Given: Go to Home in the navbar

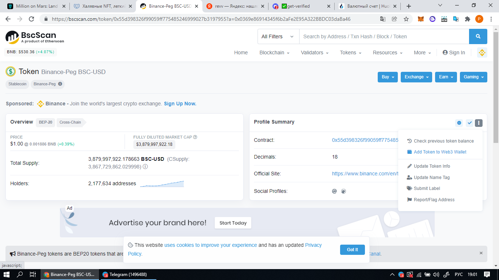Looking at the screenshot, I should pos(241,52).
